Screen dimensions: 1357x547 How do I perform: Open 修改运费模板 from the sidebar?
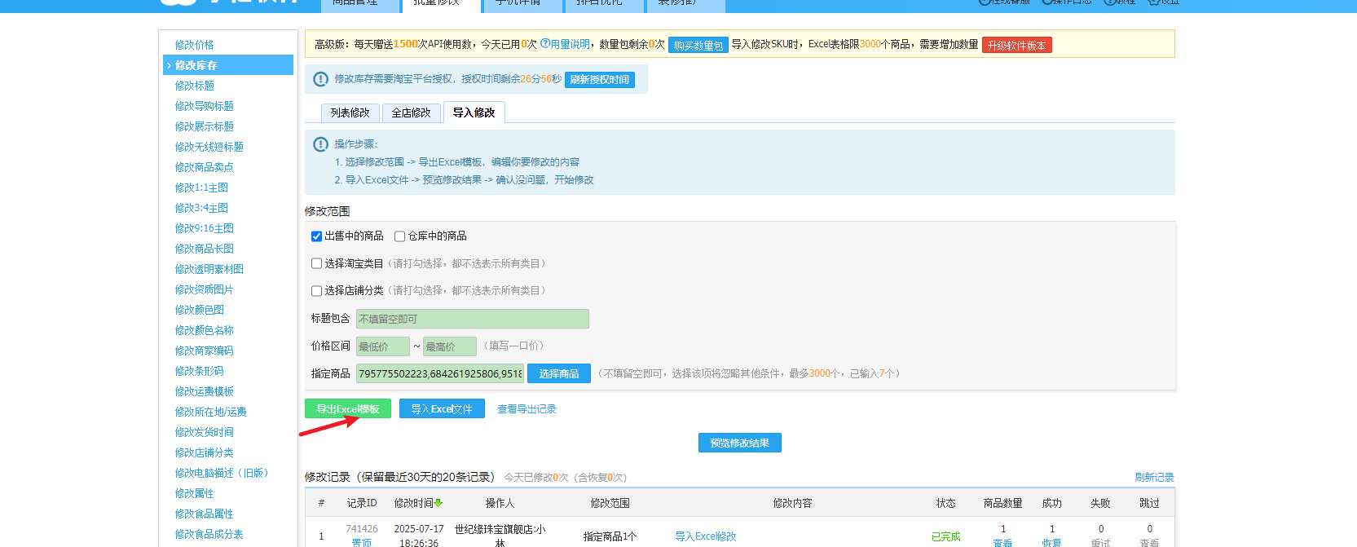pyautogui.click(x=204, y=391)
